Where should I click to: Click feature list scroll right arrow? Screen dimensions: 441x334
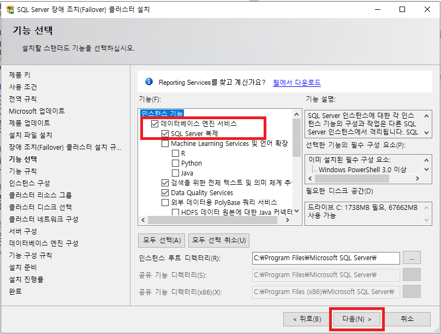coord(288,220)
